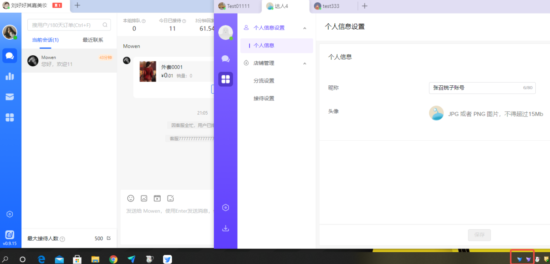Click the emoji smiley icon in chat toolbar

(x=130, y=198)
